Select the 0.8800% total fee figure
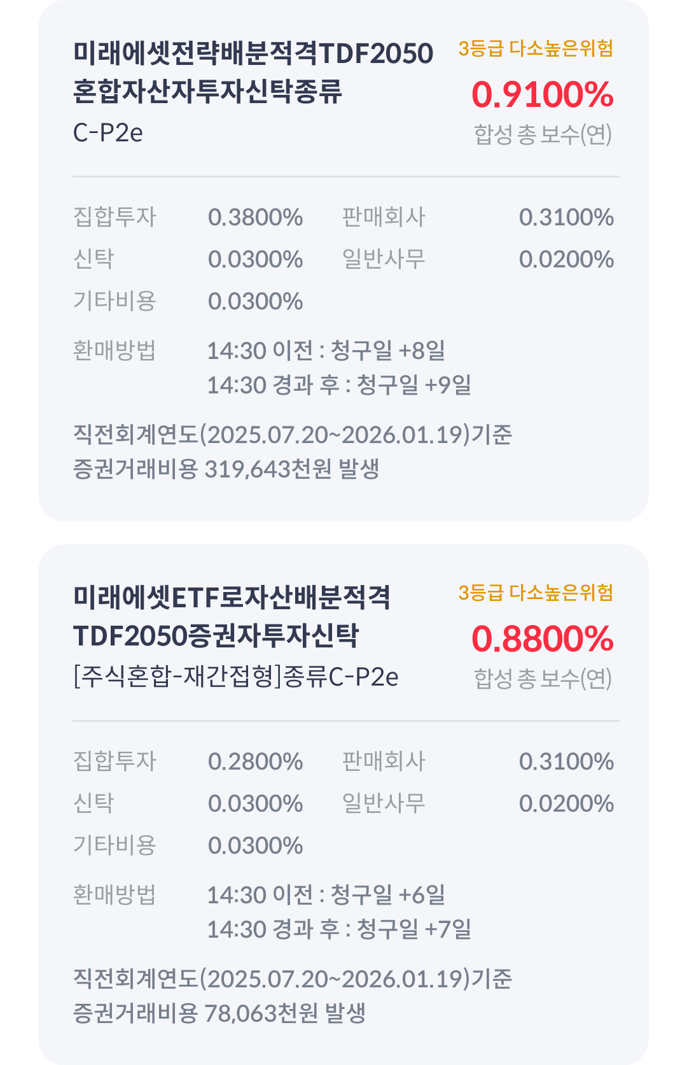687x1065 pixels. [x=542, y=639]
